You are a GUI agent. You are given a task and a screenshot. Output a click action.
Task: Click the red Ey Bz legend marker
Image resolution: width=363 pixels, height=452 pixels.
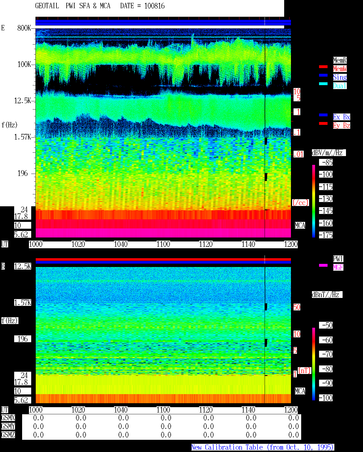pyautogui.click(x=323, y=123)
